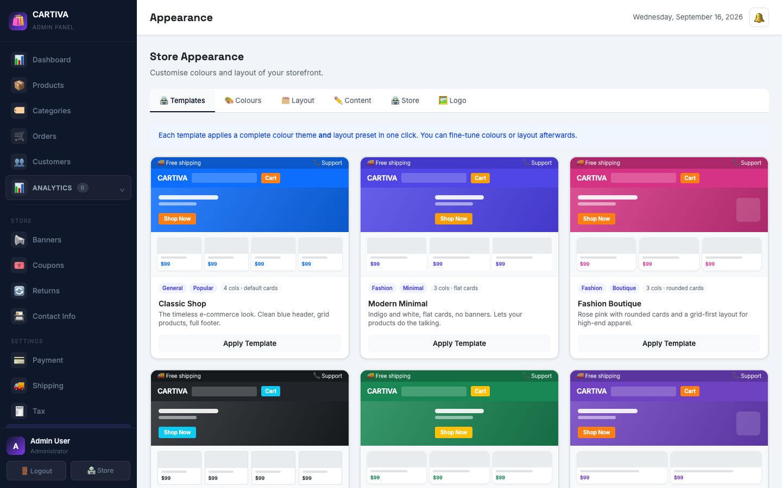Click the Minimal tag on Modern Minimal

[413, 288]
